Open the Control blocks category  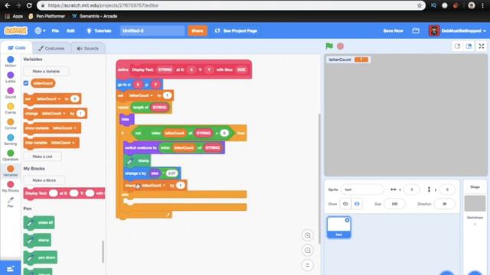pyautogui.click(x=10, y=124)
